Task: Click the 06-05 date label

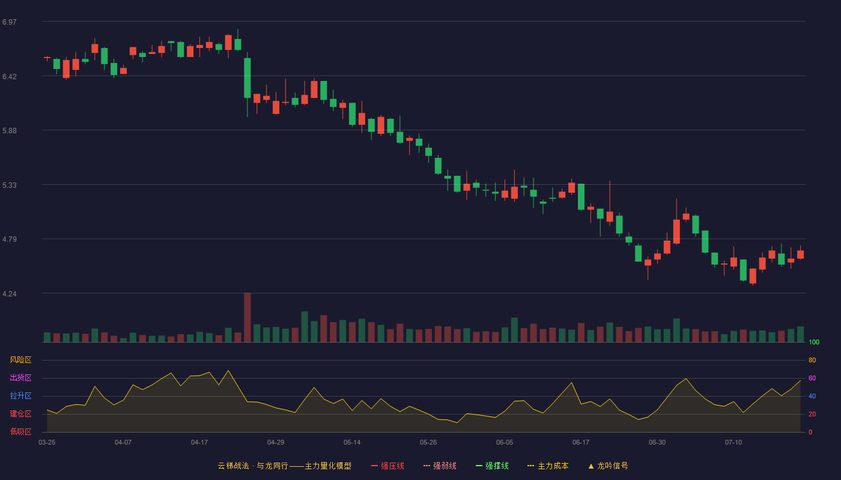Action: point(505,442)
